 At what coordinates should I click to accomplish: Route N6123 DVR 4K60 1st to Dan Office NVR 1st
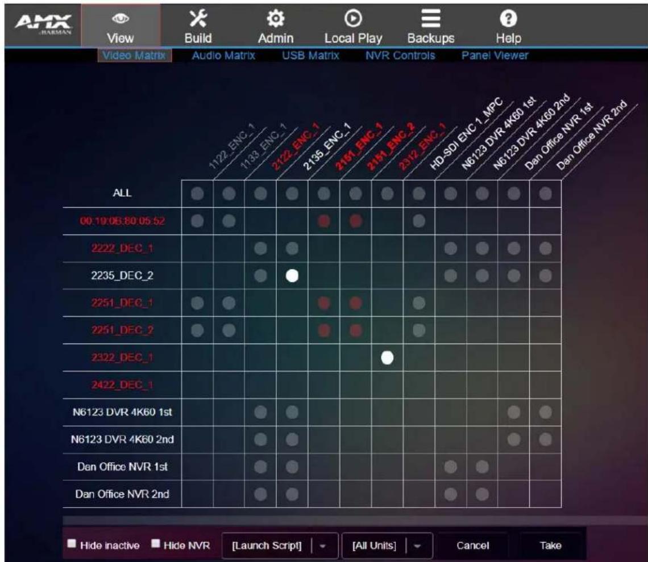tap(450, 467)
